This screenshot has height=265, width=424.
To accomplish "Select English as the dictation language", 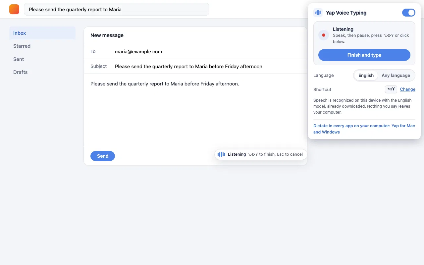I will click(366, 75).
